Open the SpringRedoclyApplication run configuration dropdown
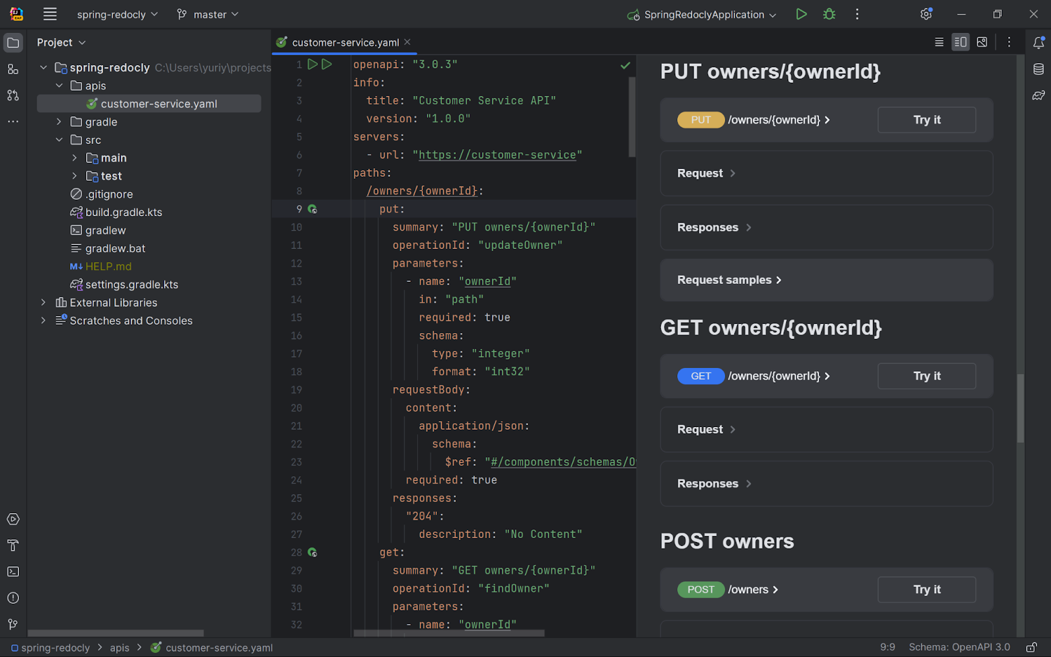This screenshot has height=657, width=1051. (x=702, y=14)
